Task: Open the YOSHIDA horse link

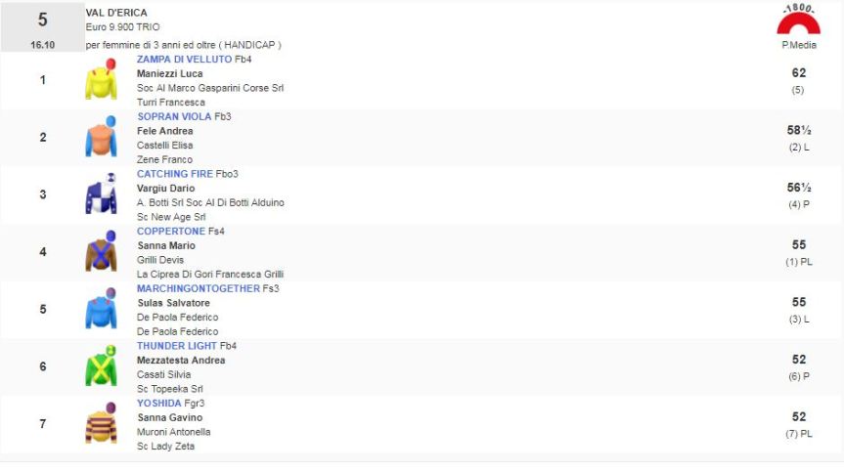Action: 158,403
